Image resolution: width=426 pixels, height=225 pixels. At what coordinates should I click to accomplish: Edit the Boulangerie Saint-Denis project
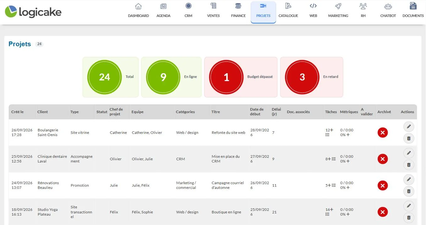(x=409, y=127)
